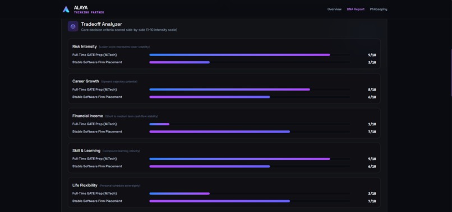
Task: Click the Compound learning velocity note
Action: 121,151
